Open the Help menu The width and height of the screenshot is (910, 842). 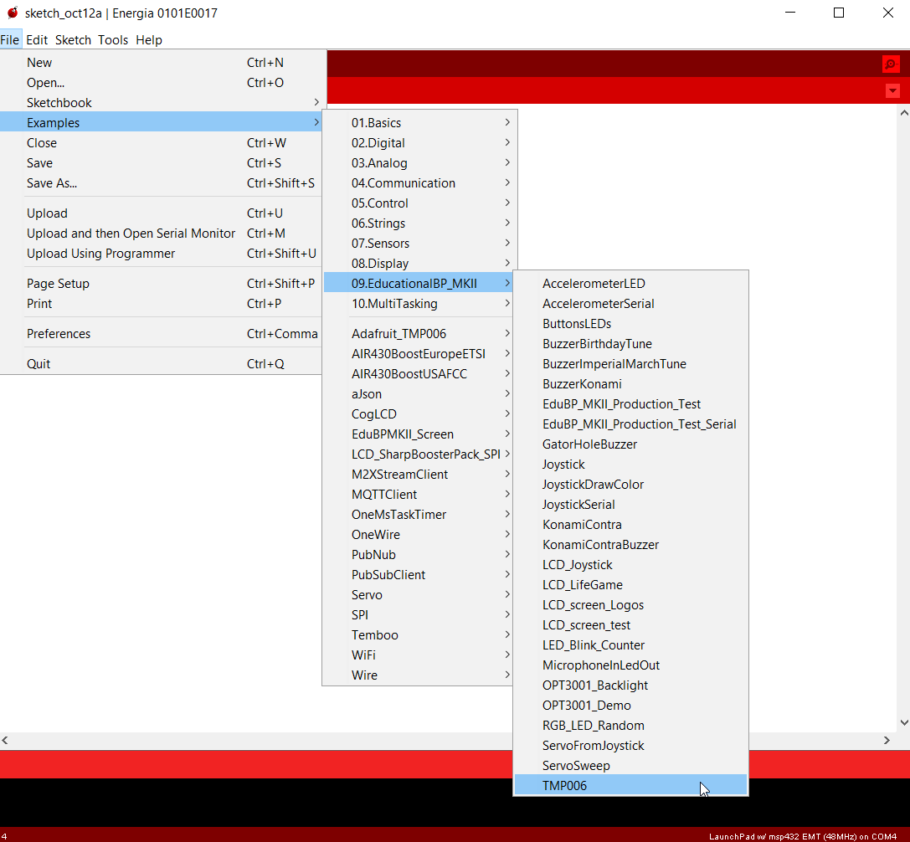(149, 40)
